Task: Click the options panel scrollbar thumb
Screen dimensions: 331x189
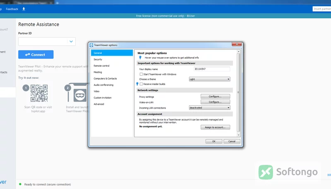Action: pos(239,92)
